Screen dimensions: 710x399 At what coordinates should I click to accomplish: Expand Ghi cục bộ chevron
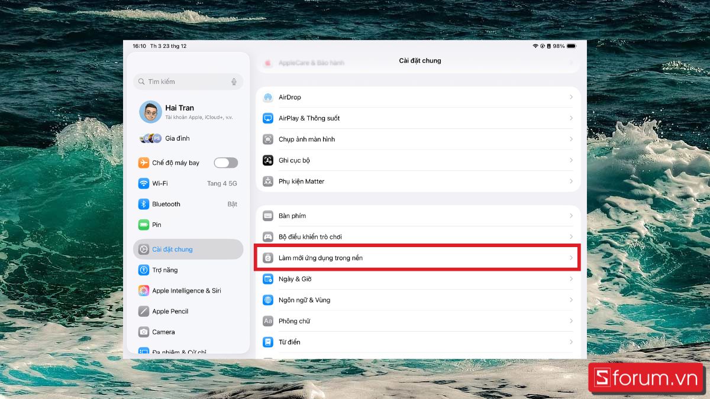[x=571, y=160]
